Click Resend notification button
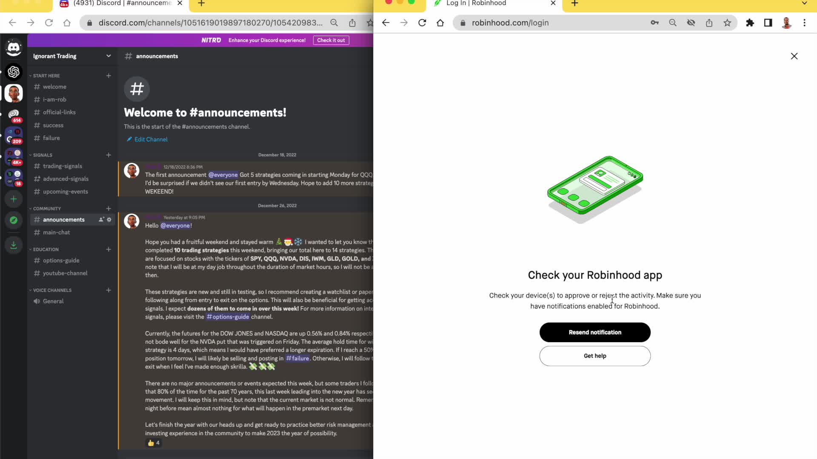This screenshot has height=459, width=817. (594, 332)
